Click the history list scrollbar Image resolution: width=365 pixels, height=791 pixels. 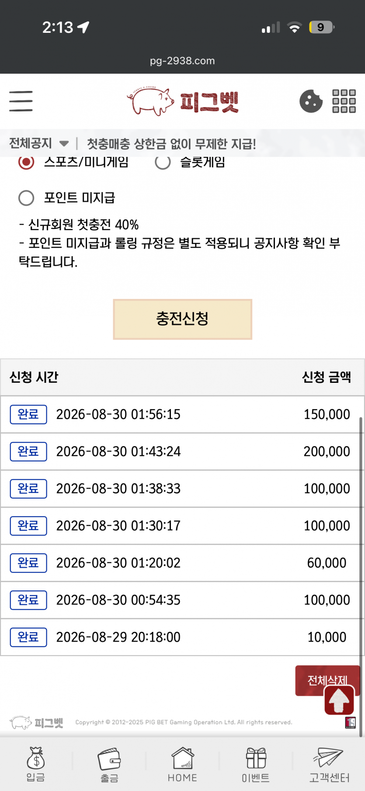coord(361,577)
